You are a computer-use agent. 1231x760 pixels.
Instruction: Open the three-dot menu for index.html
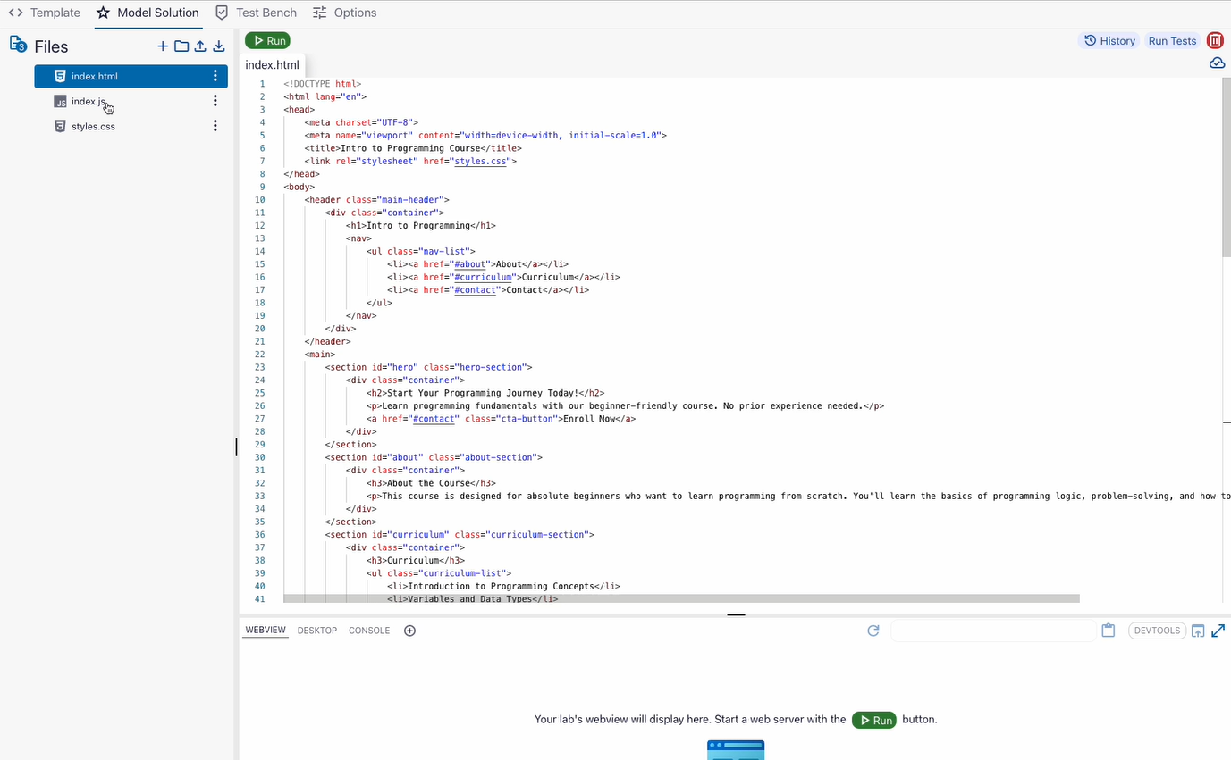click(x=215, y=76)
